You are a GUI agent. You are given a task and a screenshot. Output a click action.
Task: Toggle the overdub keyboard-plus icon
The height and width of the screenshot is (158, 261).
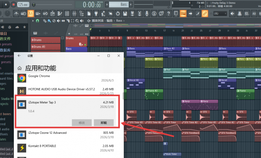click(38, 14)
